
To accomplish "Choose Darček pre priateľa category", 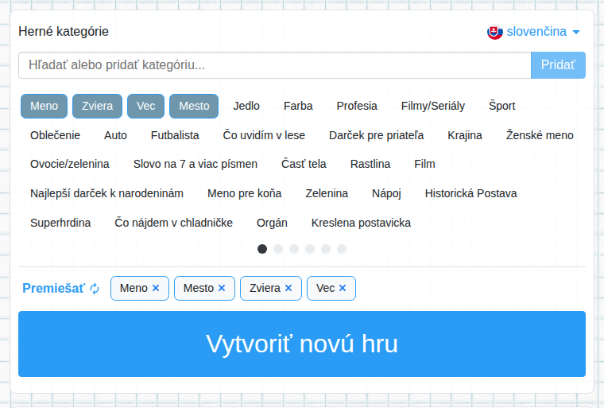I will (377, 135).
